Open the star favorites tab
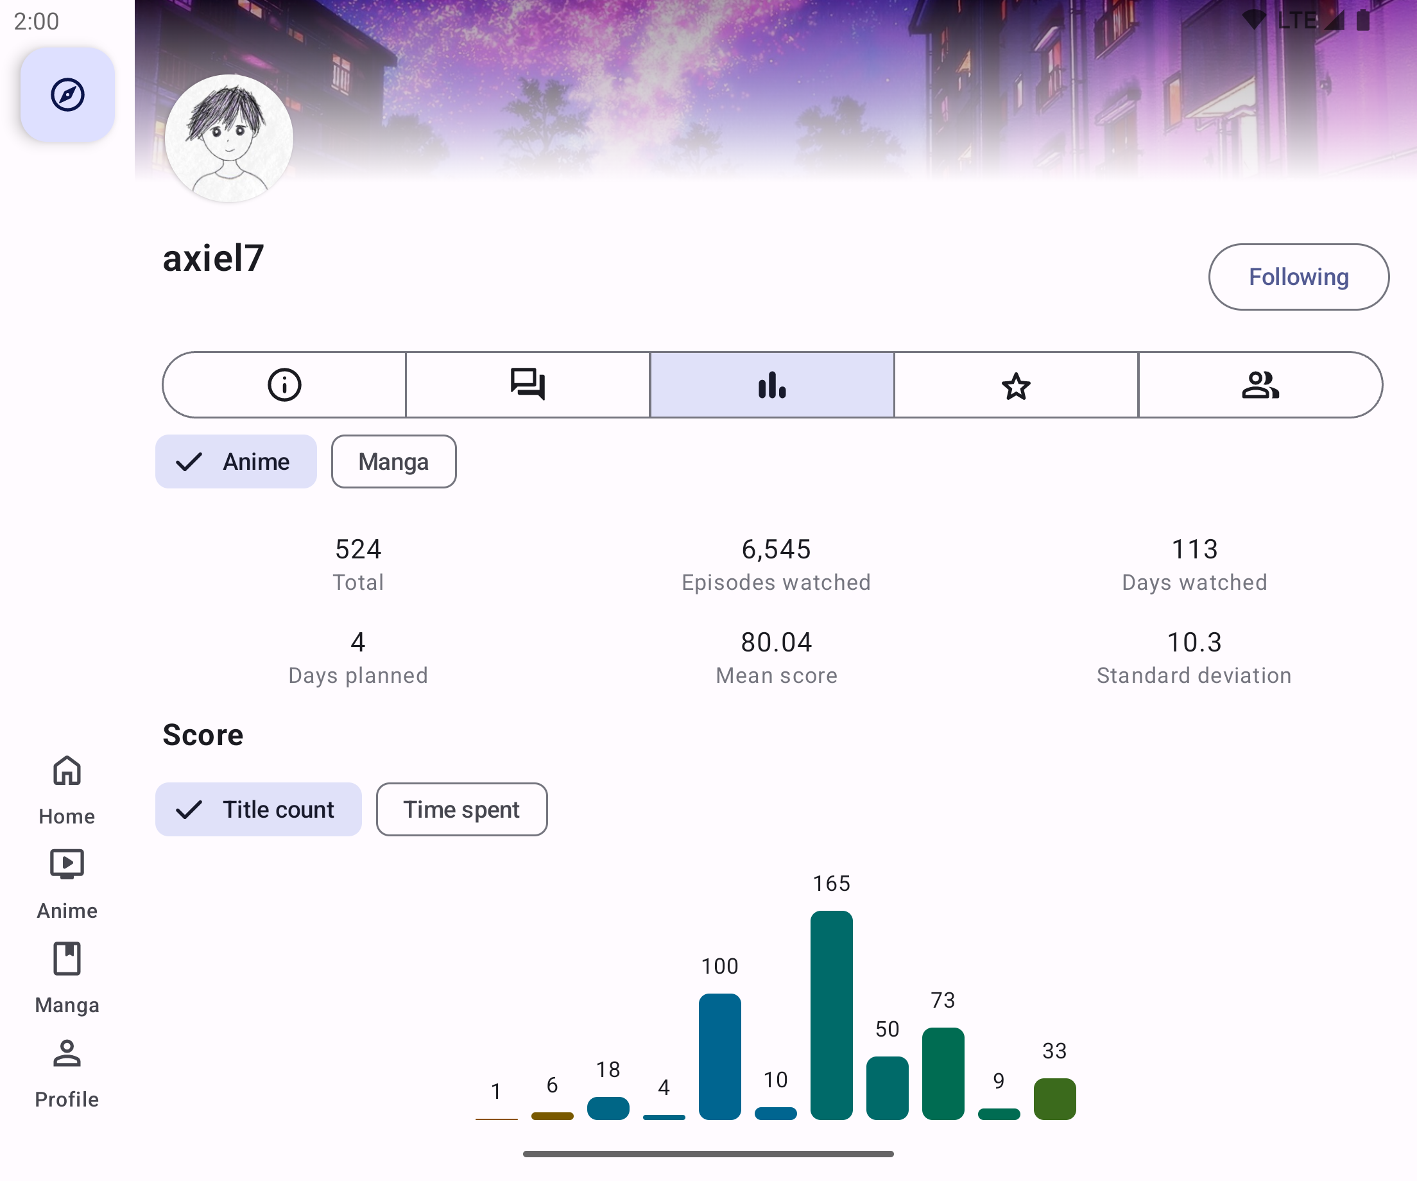 (x=1015, y=384)
